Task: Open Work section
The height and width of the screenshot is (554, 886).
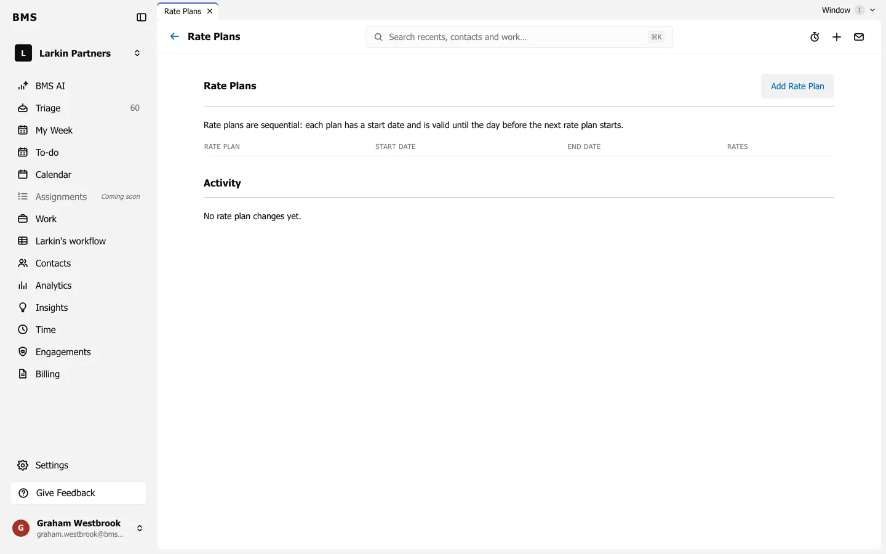Action: point(79,219)
